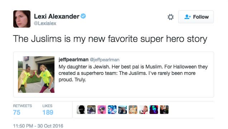The image size is (228, 129).
Task: Open the tan-colored sixth liker avatar
Action: 133,110
